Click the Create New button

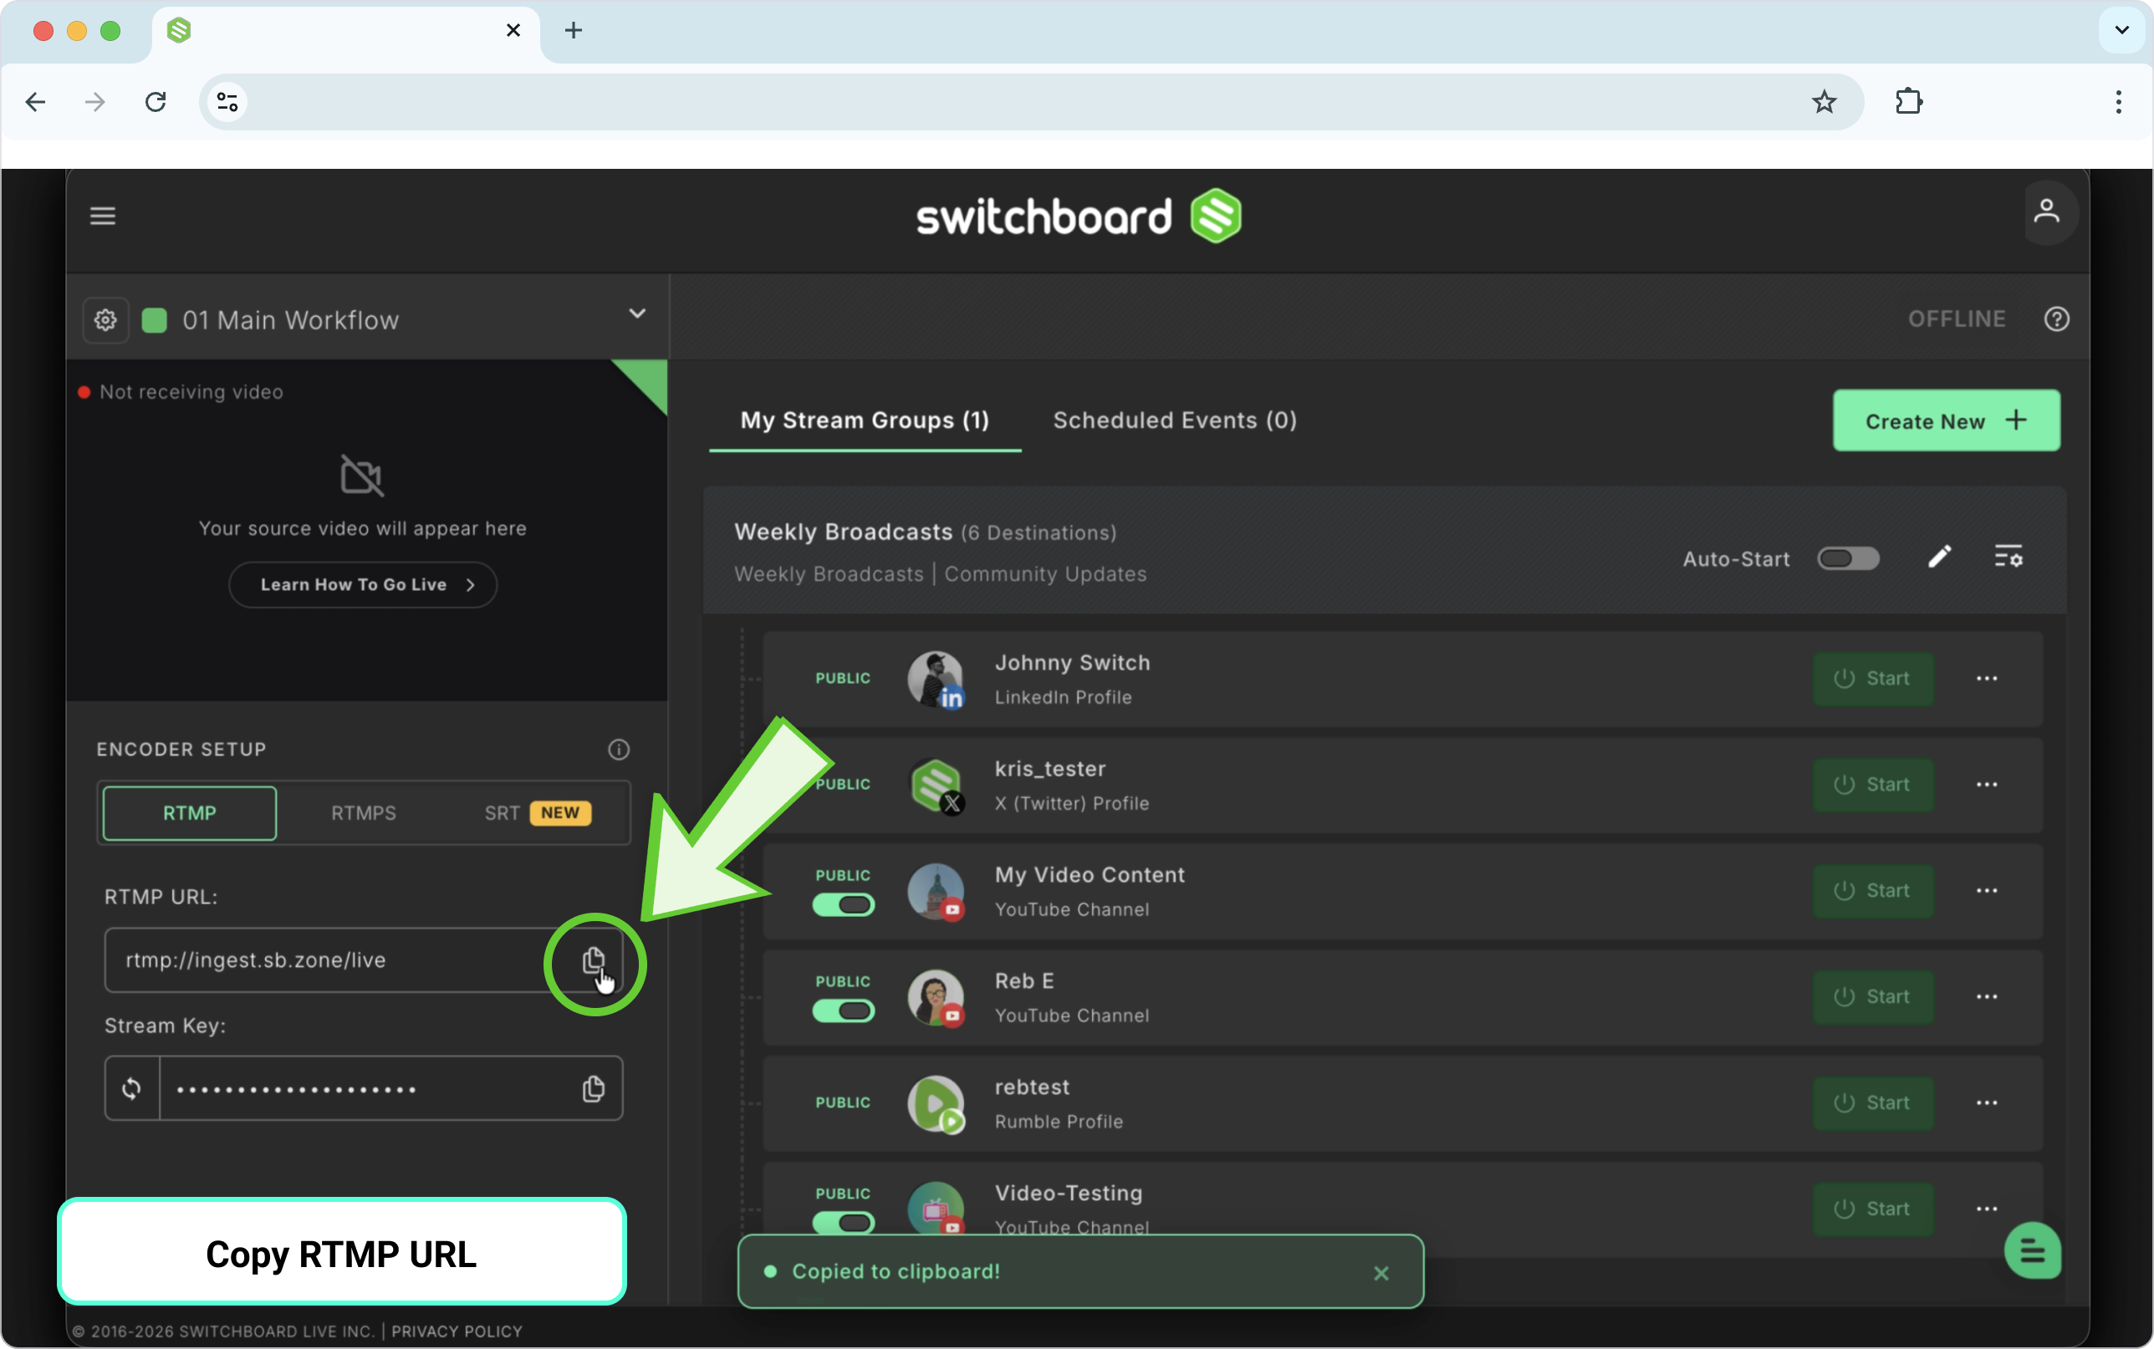tap(1946, 420)
